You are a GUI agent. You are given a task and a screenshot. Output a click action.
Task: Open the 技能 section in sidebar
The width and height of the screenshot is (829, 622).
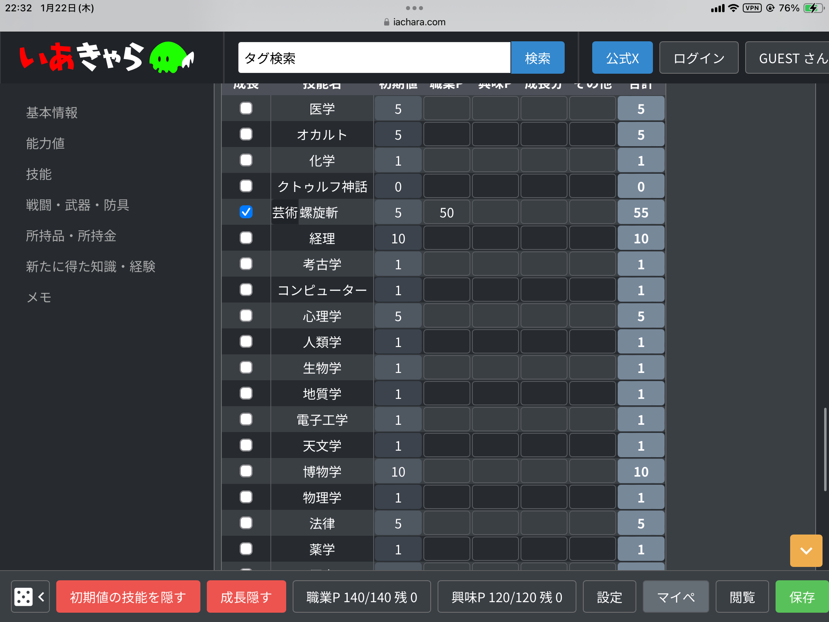pos(39,174)
